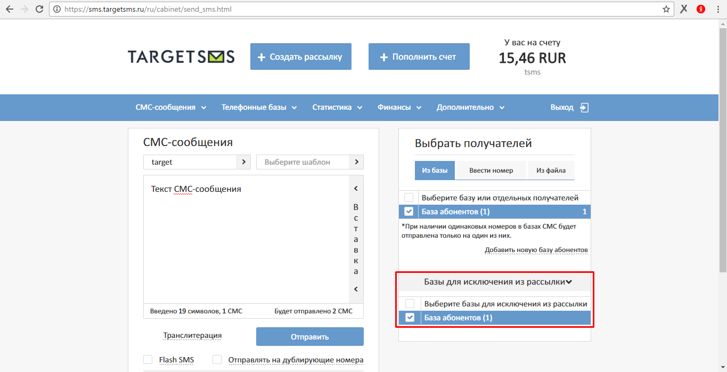Open the Chrome three-dot menu
The image size is (727, 372).
[718, 9]
